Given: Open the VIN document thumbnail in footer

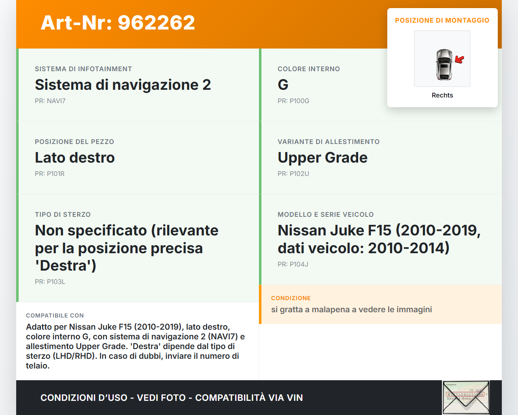Looking at the screenshot, I should (x=466, y=398).
